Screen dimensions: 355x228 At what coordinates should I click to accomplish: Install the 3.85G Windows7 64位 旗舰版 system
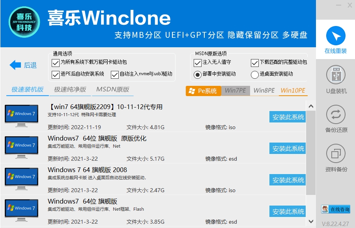[288, 211]
